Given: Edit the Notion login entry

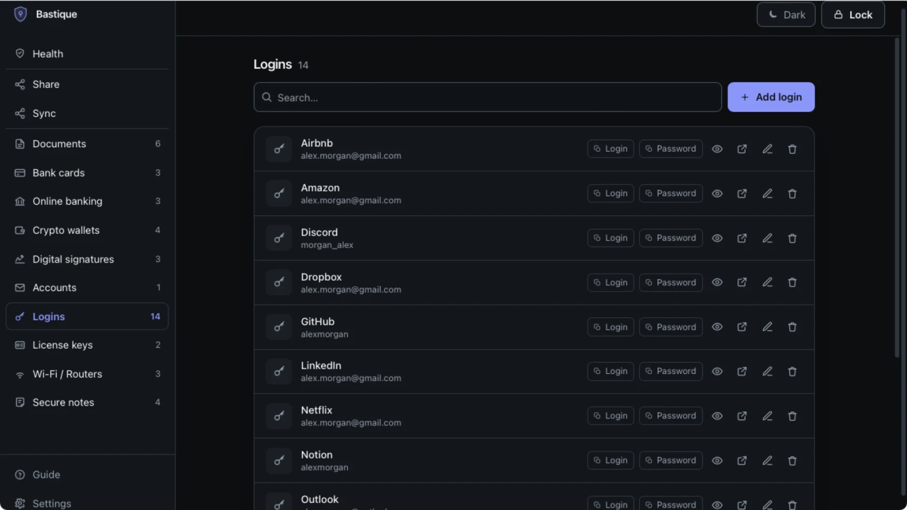Looking at the screenshot, I should [767, 460].
